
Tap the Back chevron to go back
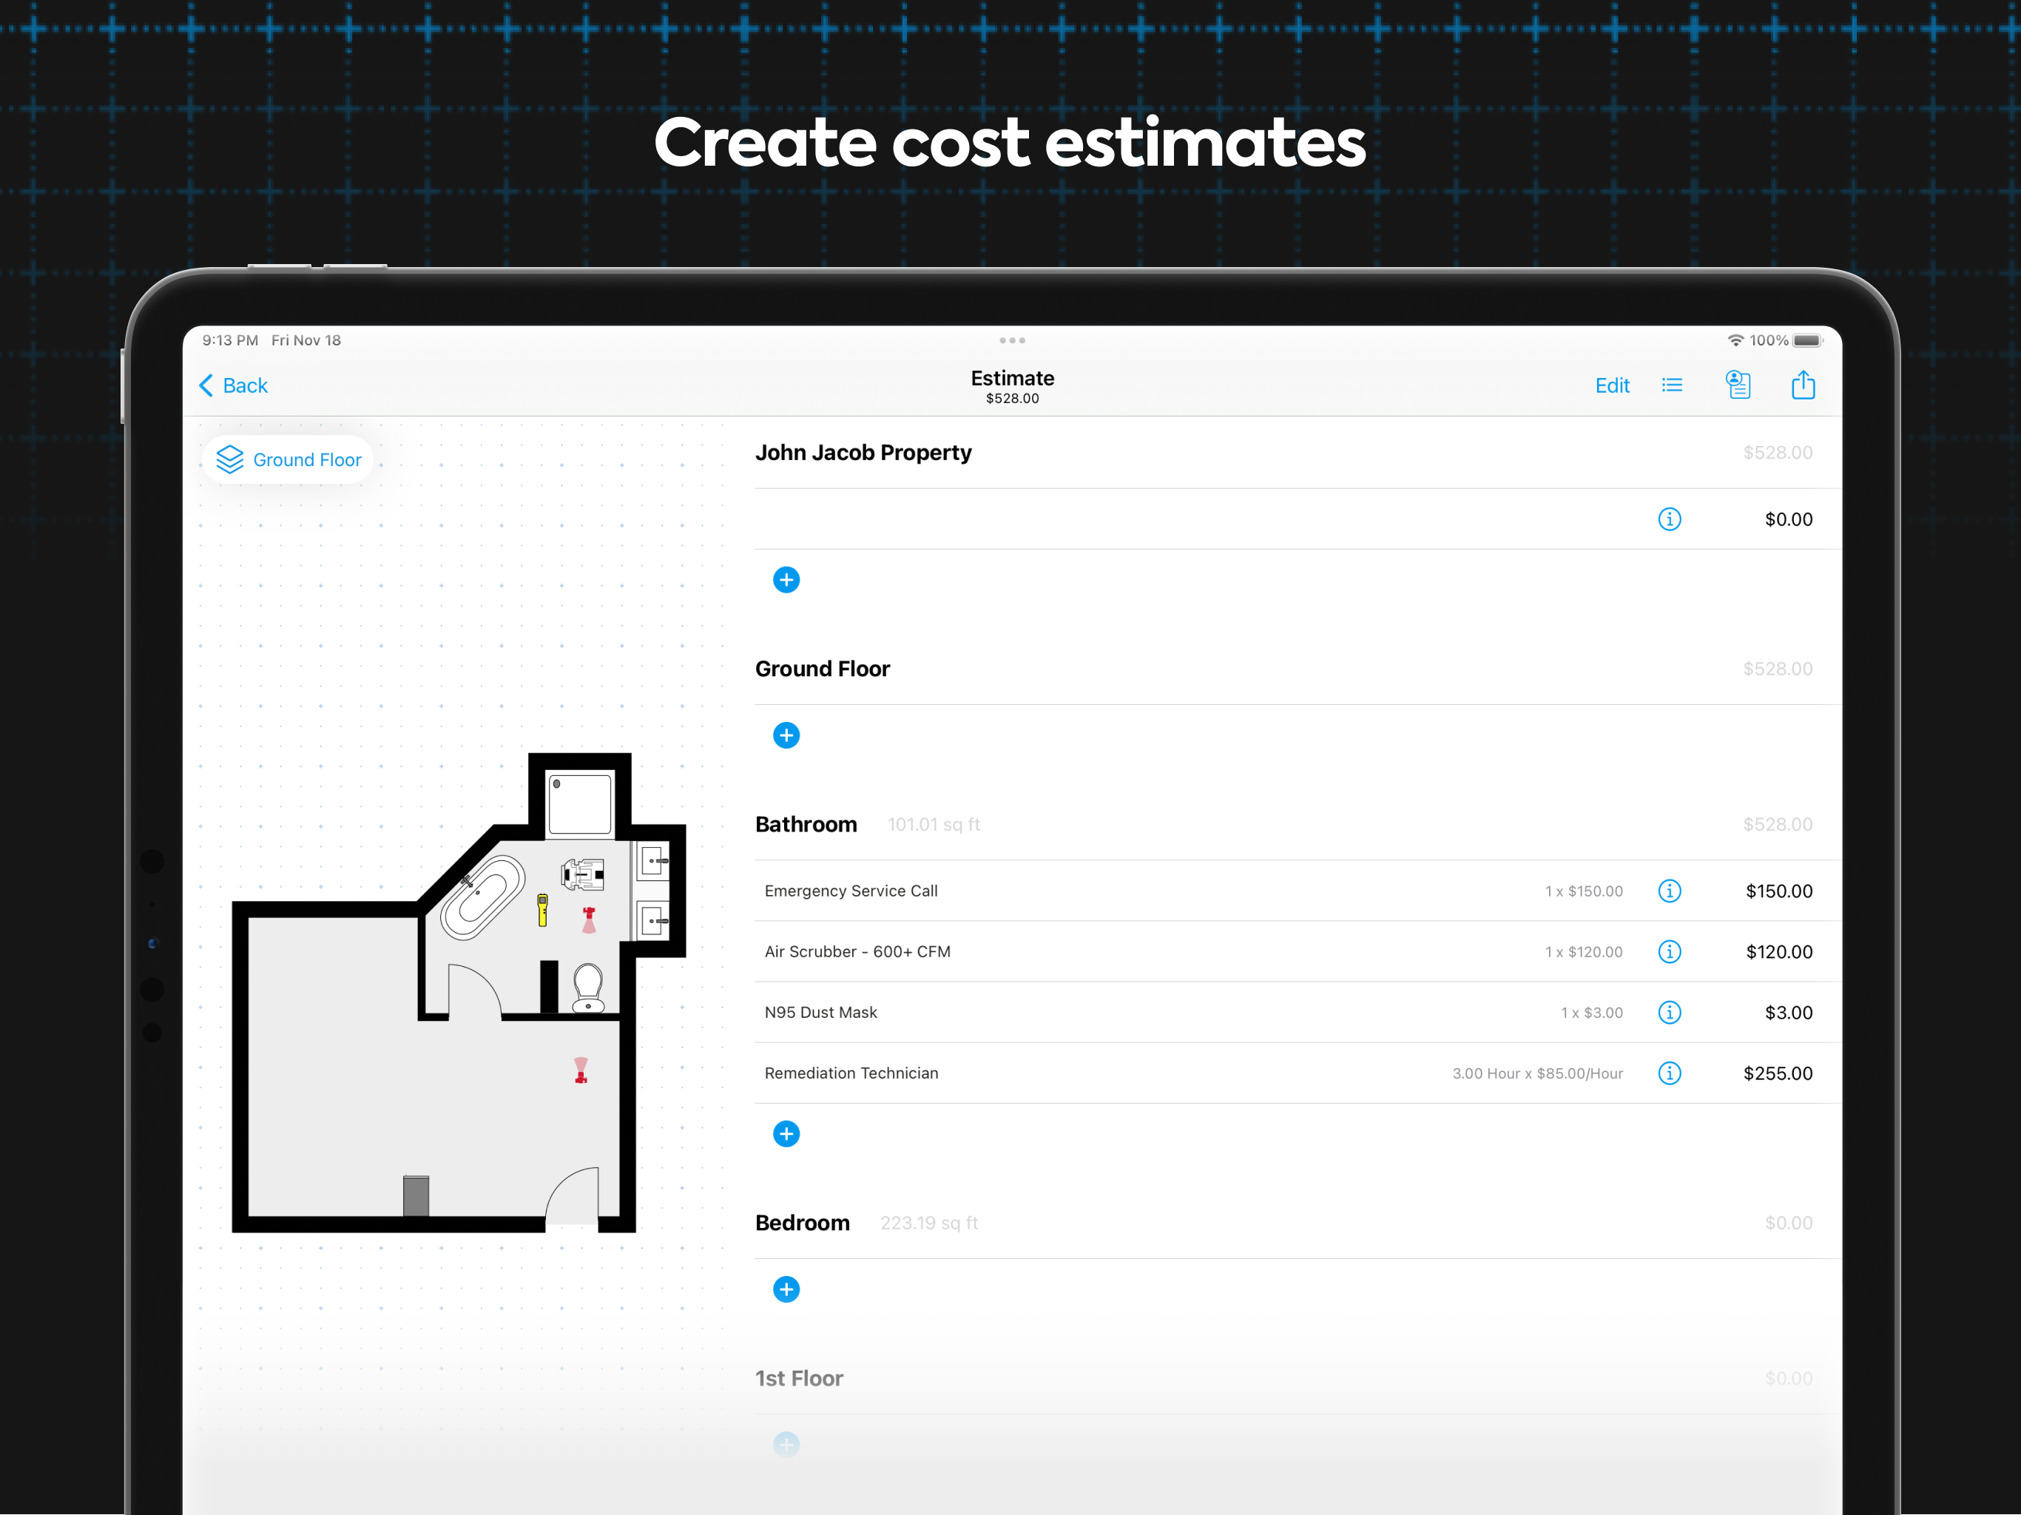pyautogui.click(x=207, y=385)
